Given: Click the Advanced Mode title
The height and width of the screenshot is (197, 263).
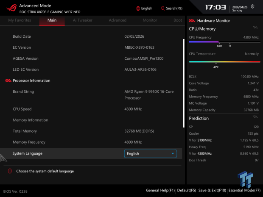Looking at the screenshot, I should 35,6.
